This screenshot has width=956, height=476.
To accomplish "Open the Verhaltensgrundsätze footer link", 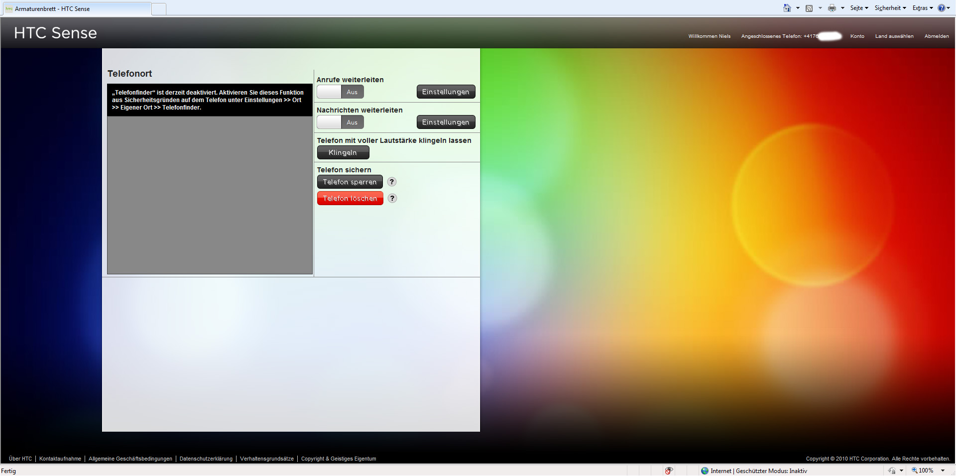I will (267, 459).
